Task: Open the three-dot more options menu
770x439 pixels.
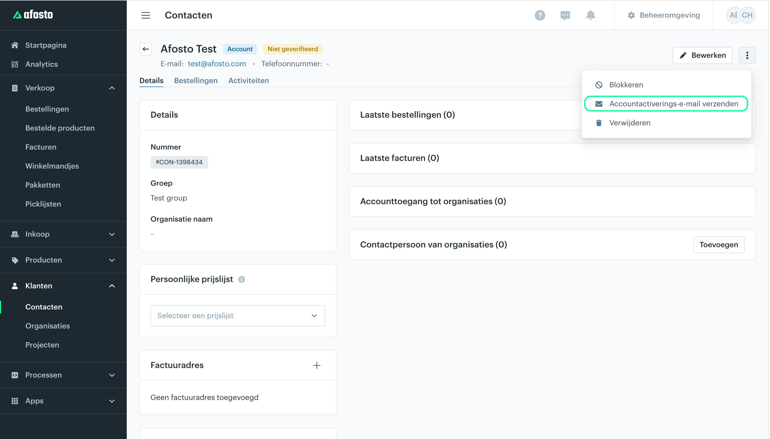Action: [x=747, y=55]
